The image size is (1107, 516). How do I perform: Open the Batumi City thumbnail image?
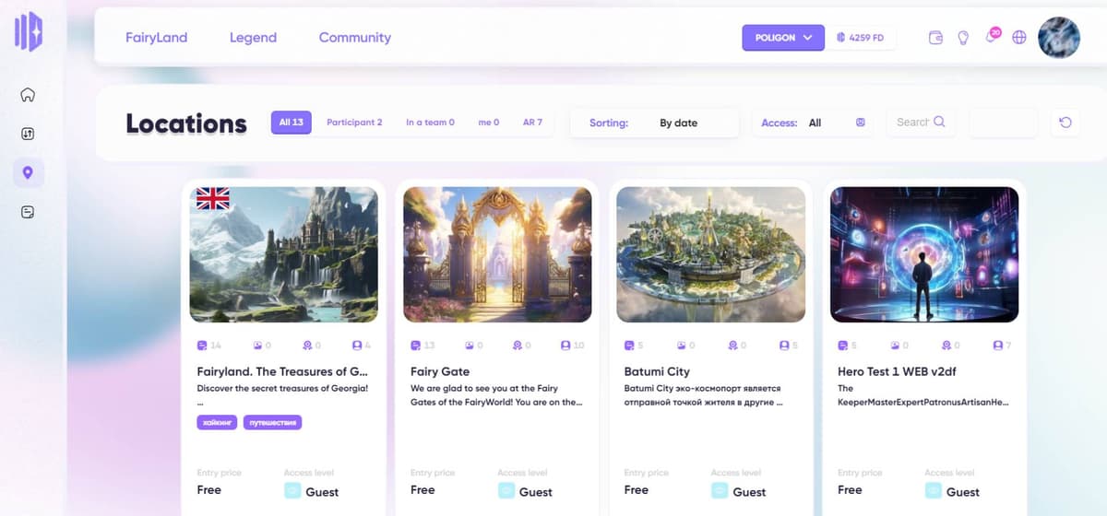[x=710, y=254]
